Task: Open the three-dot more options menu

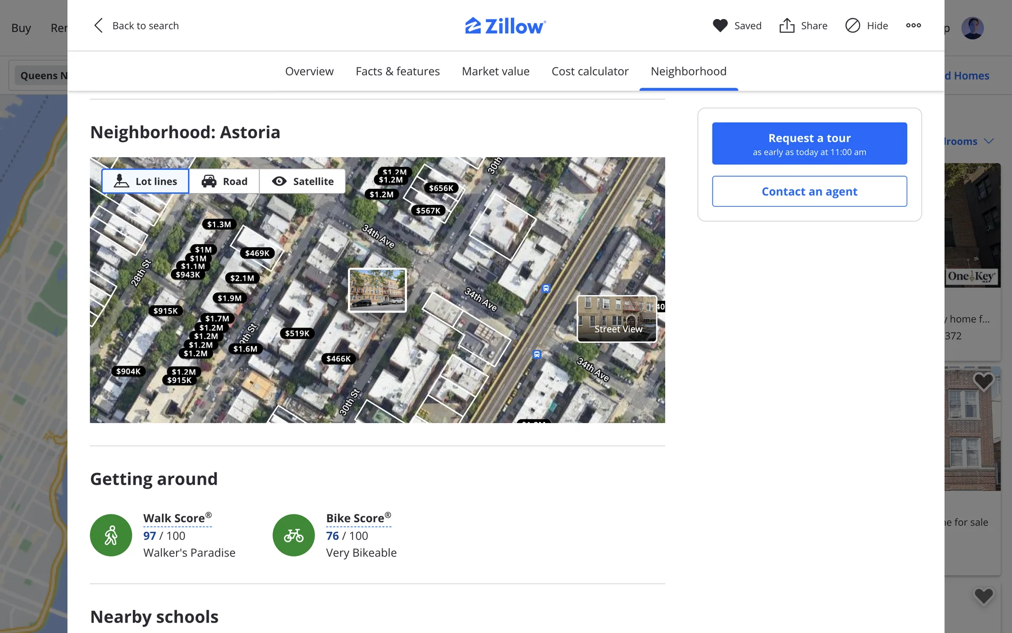Action: click(913, 25)
